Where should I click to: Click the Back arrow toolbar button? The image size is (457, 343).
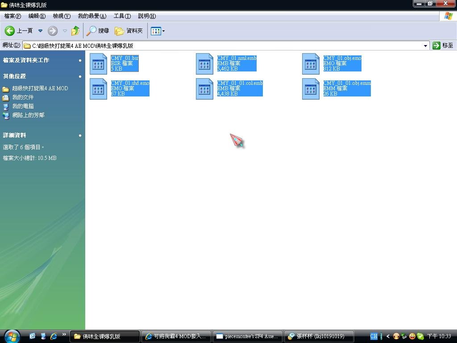pyautogui.click(x=10, y=31)
